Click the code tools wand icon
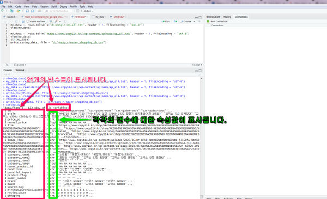Screen dimensions: 327x199 pos(56,21)
